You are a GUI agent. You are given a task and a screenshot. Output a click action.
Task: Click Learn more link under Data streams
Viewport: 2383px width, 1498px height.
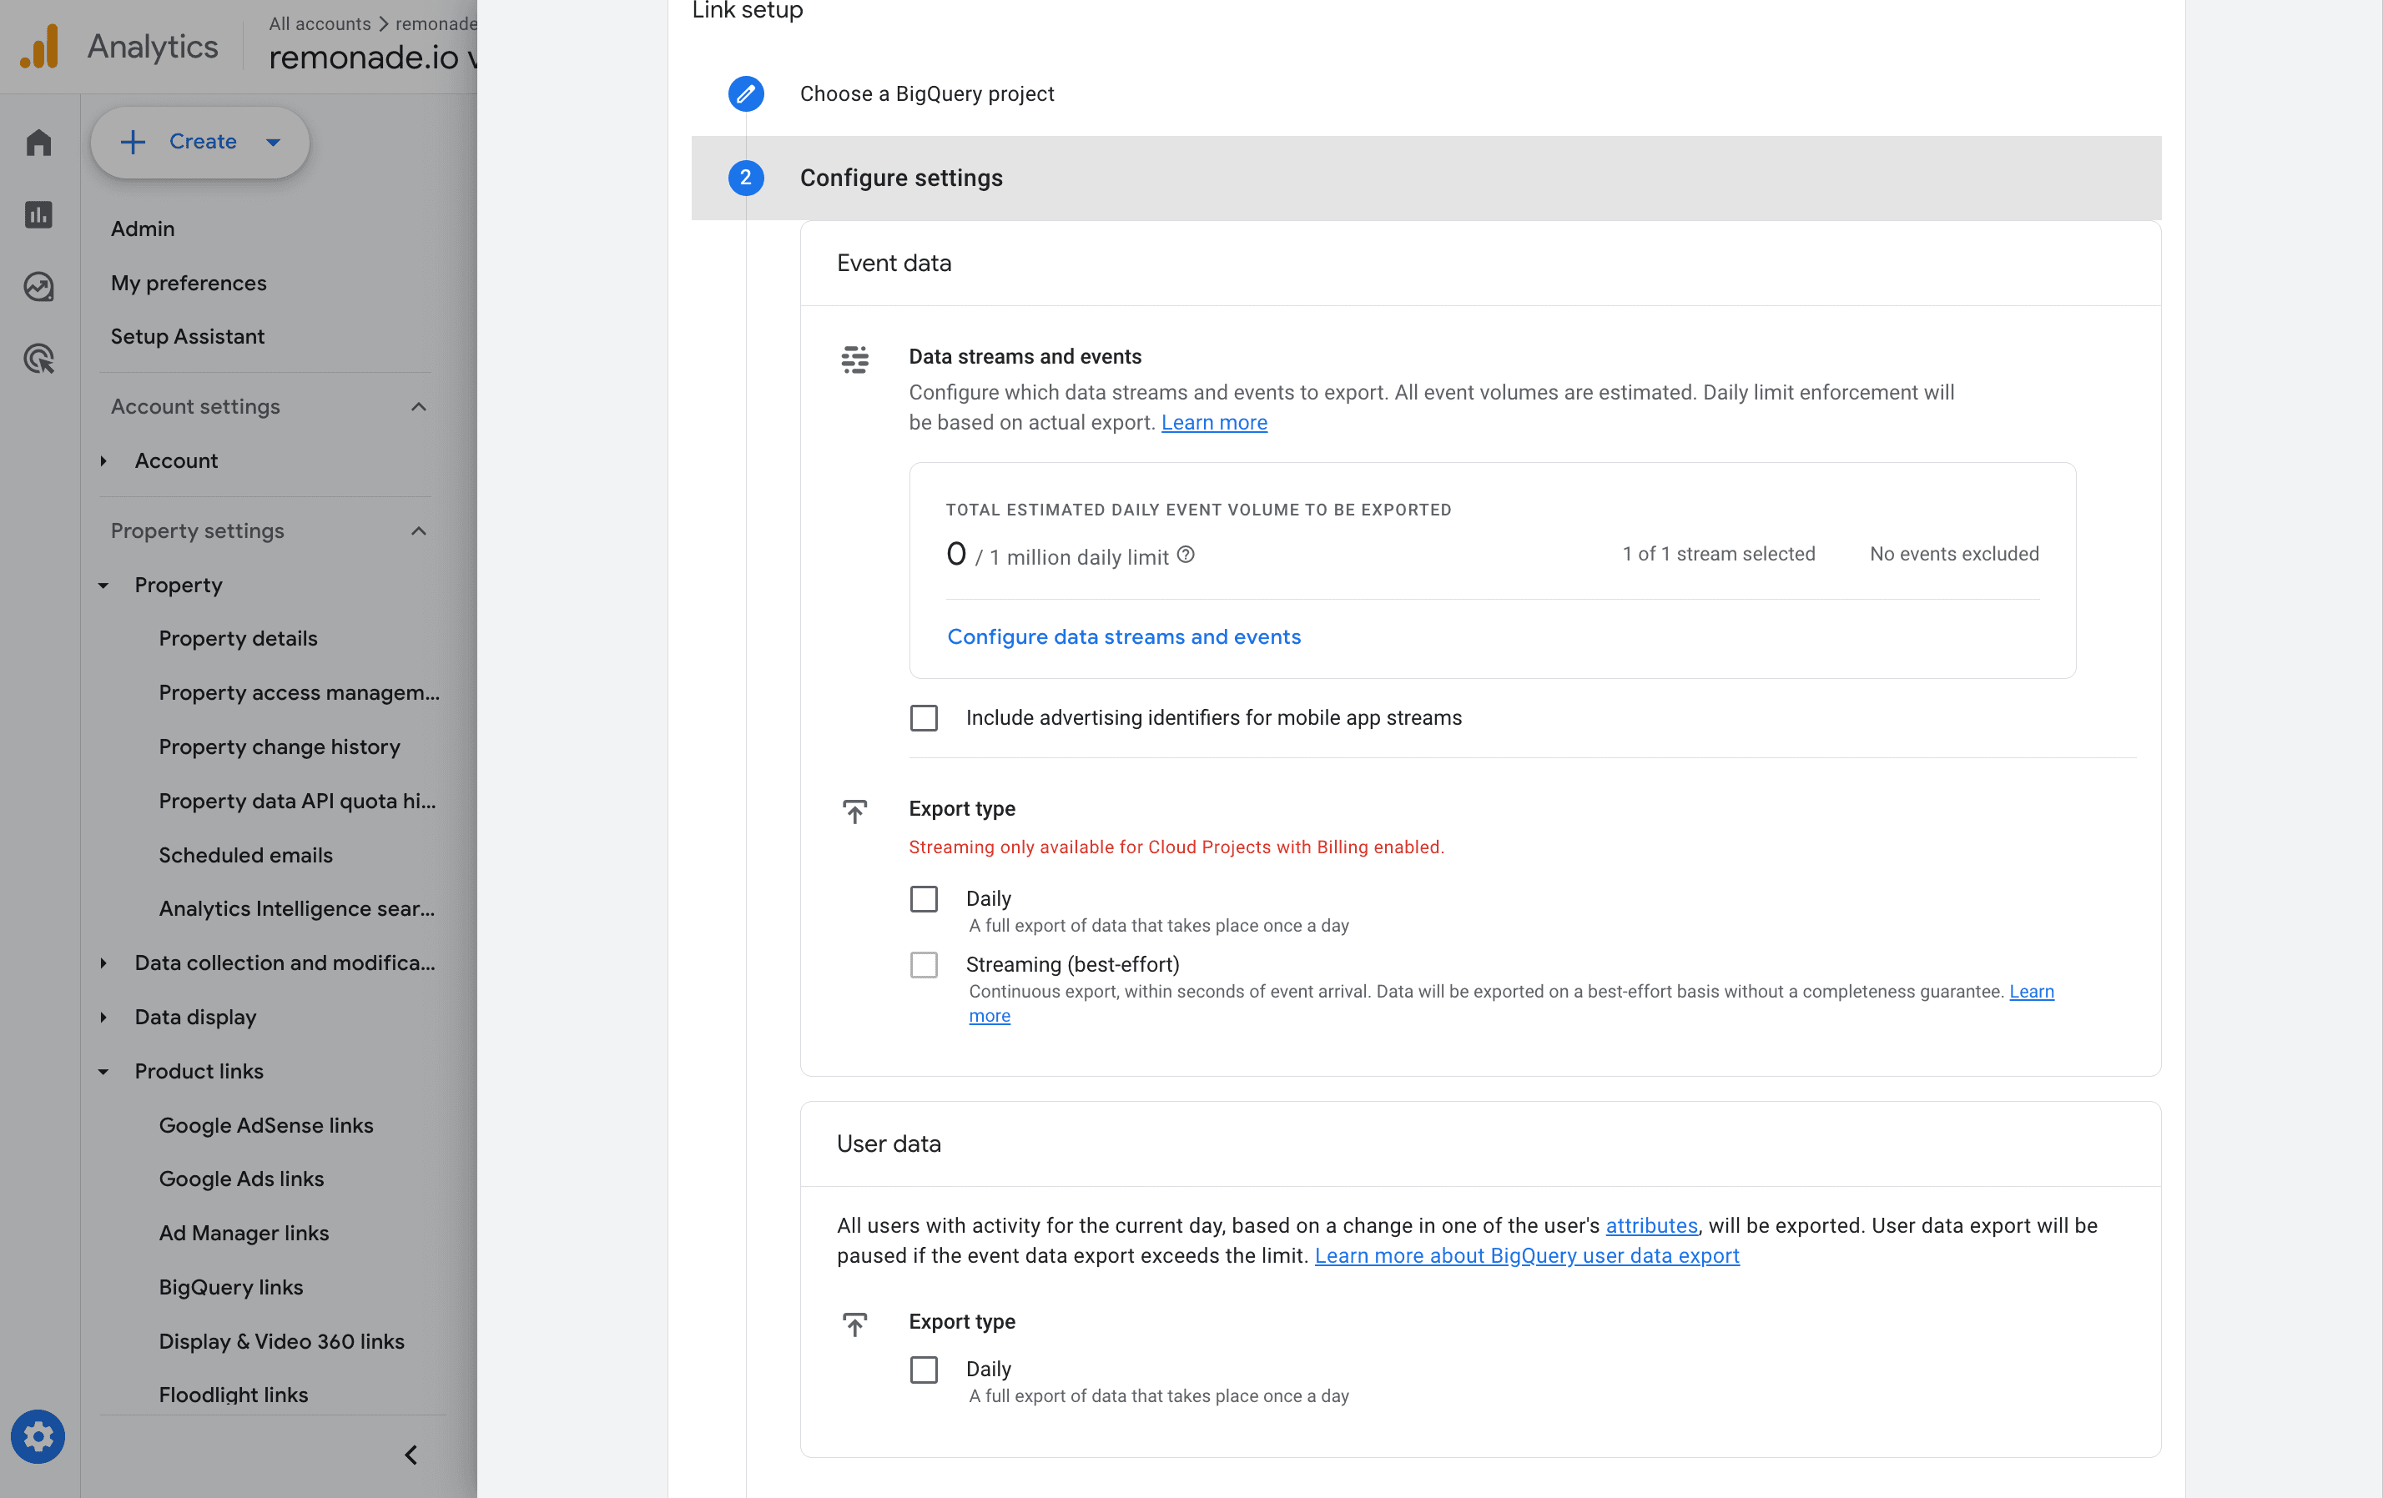click(1213, 423)
